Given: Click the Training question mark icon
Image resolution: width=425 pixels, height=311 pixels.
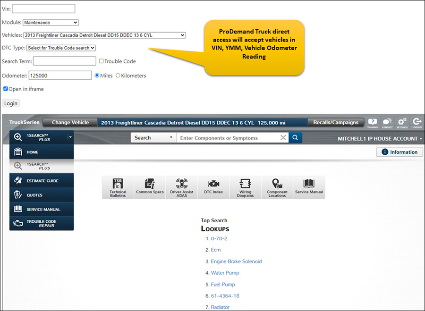Looking at the screenshot, I should [x=373, y=123].
